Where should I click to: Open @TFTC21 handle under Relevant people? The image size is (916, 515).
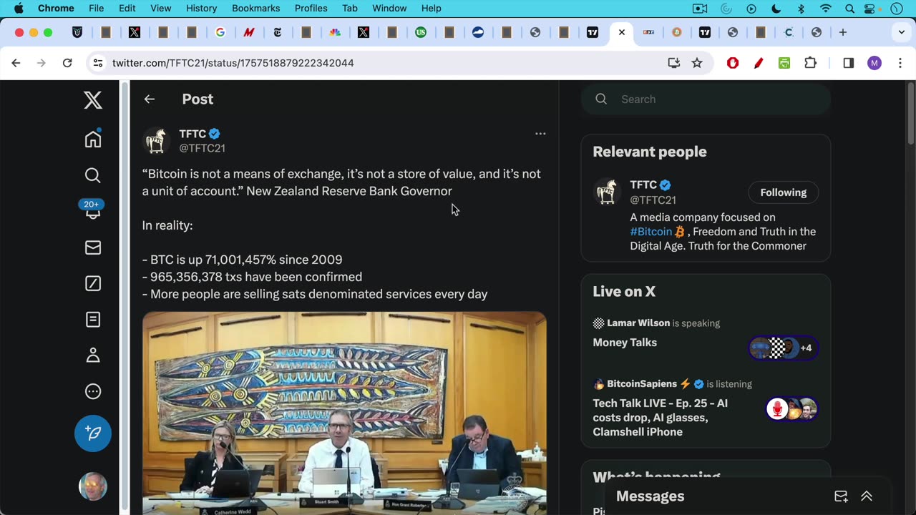[653, 200]
